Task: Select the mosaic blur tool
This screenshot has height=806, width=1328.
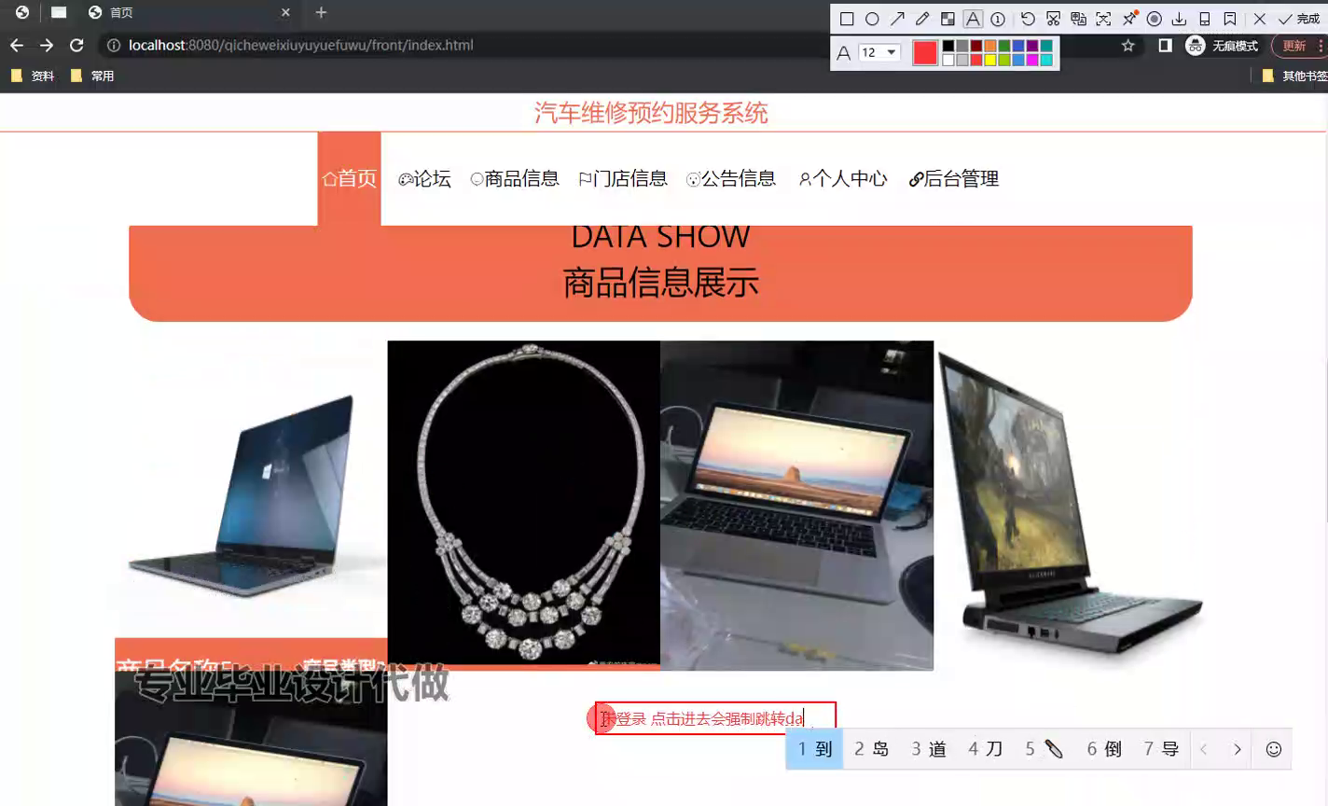Action: tap(948, 19)
